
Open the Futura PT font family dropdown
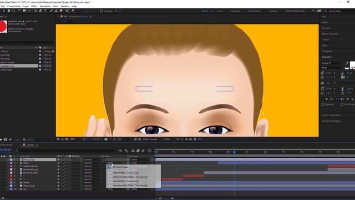[x=333, y=63]
